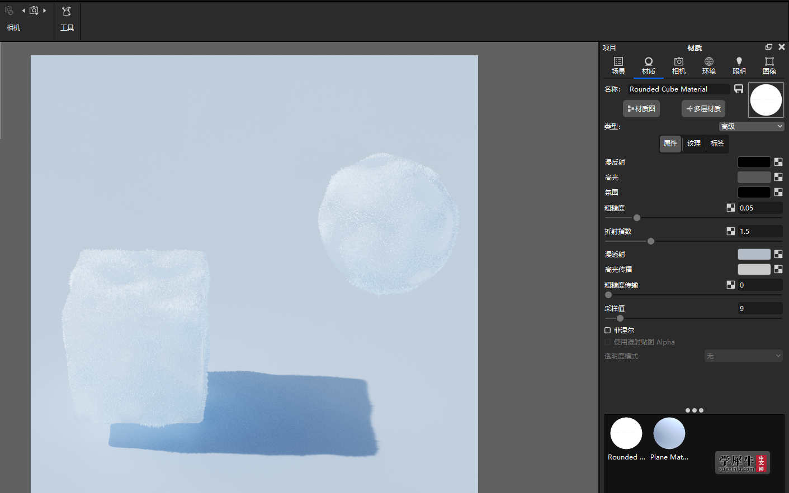Screen dimensions: 789x493
Task: Click the three-dot panel divider handle
Action: 694,410
